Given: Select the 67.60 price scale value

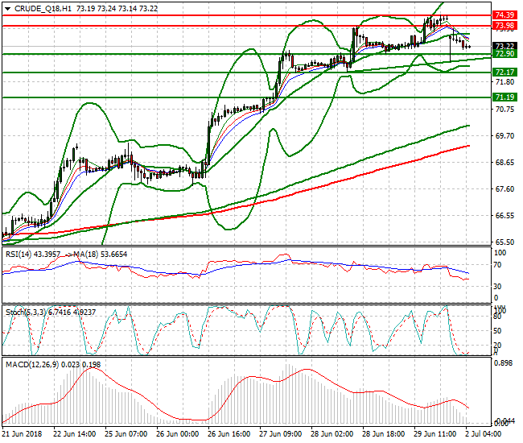Looking at the screenshot, I should click(504, 189).
